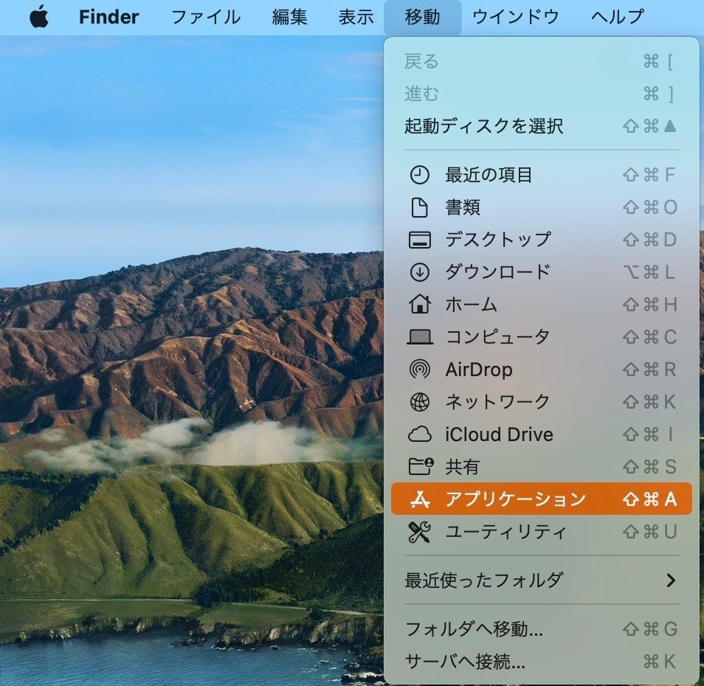This screenshot has width=704, height=686.
Task: Open the Apple logo menu
Action: tap(39, 17)
